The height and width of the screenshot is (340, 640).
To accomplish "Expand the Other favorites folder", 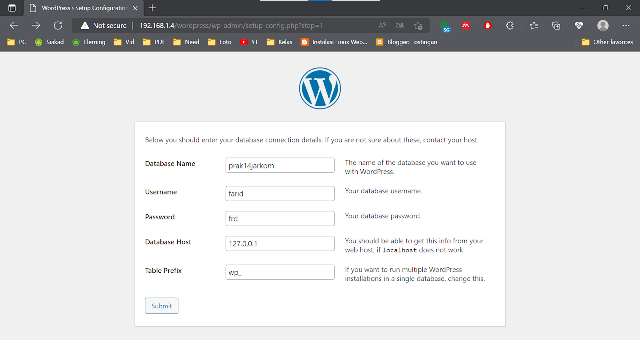I will click(x=607, y=42).
